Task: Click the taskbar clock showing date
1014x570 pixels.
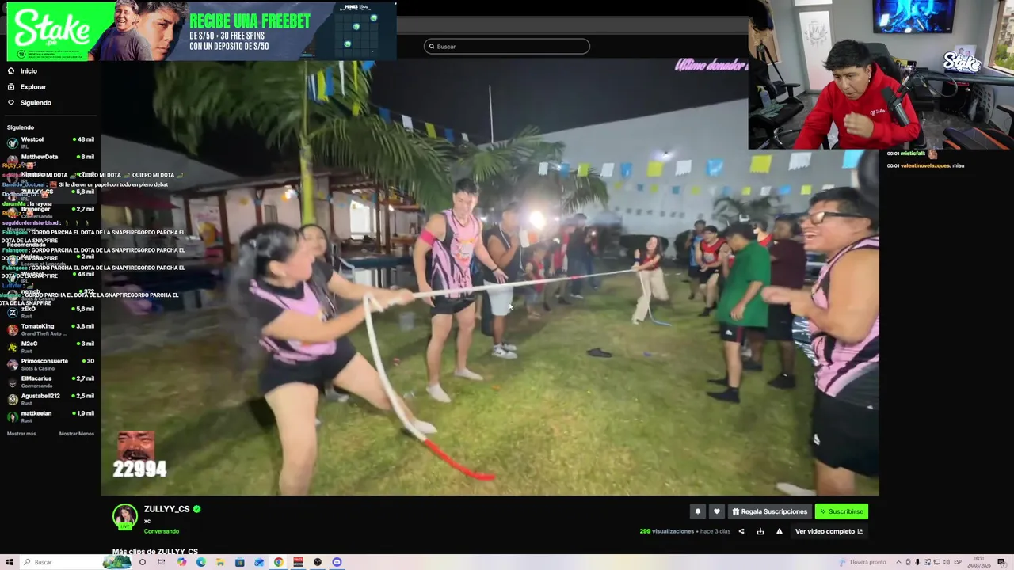Action: pyautogui.click(x=979, y=562)
